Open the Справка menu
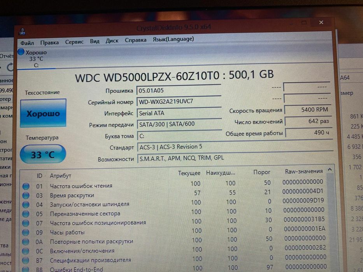Image resolution: width=363 pixels, height=272 pixels. click(136, 40)
